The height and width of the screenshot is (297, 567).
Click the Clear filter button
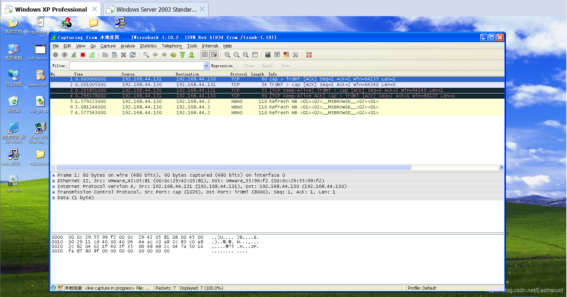tap(249, 66)
